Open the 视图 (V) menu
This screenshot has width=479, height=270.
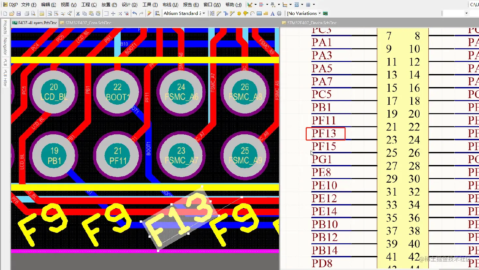click(x=69, y=5)
